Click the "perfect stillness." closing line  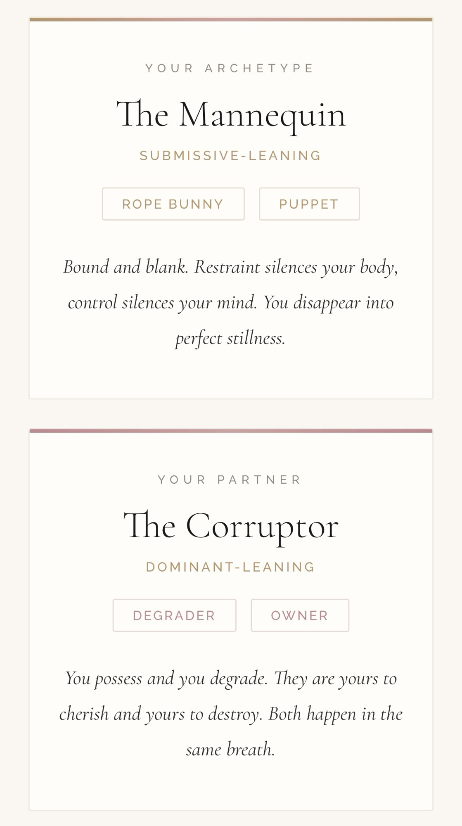231,339
